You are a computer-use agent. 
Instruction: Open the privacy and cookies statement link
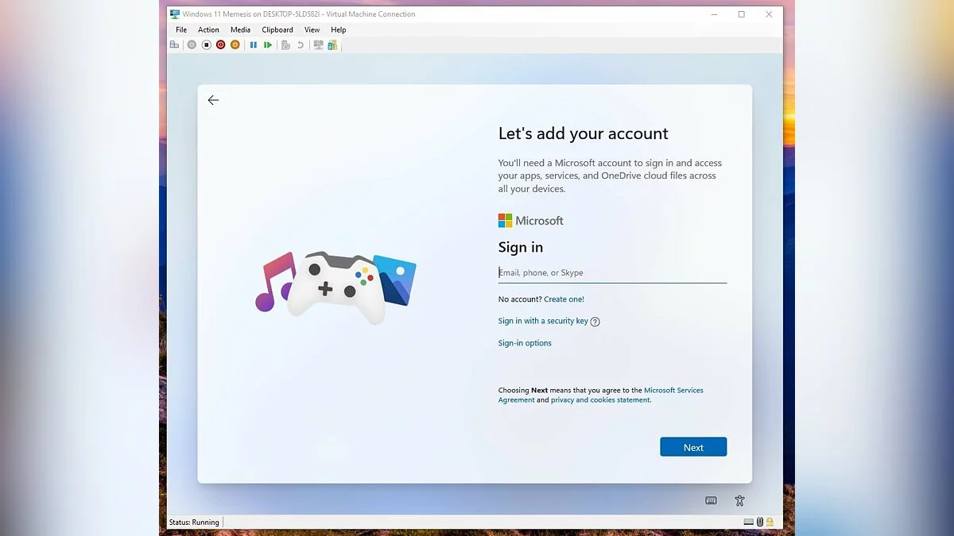(600, 400)
